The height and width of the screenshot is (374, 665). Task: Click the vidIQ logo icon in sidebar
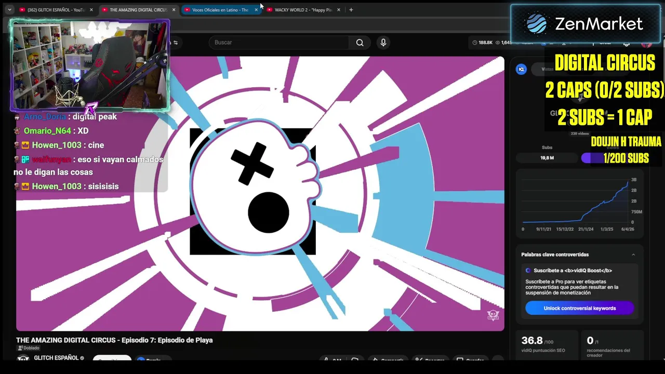tap(521, 69)
